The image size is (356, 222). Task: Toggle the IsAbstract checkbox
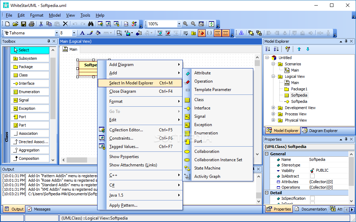[x=312, y=176]
